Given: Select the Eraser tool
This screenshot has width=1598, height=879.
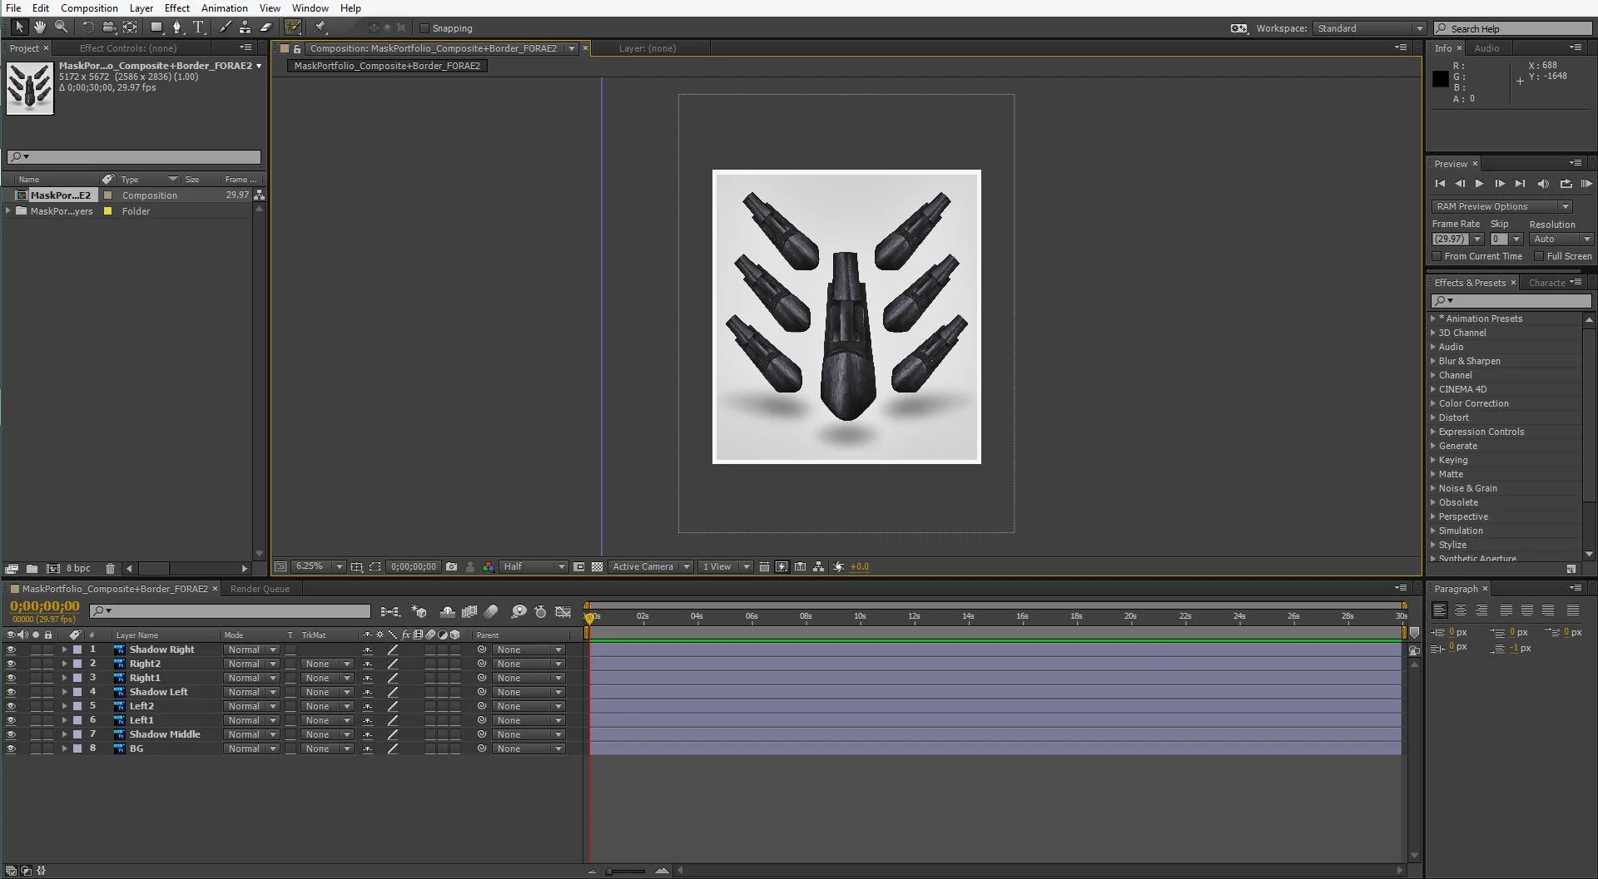Looking at the screenshot, I should (x=266, y=27).
